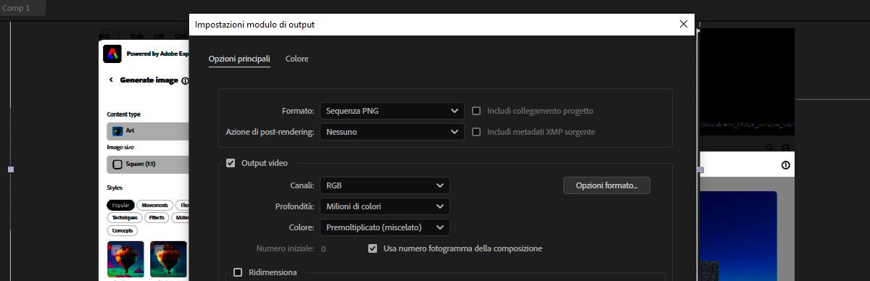The image size is (870, 281).
Task: Click the Numero iniziale value 0
Action: pyautogui.click(x=323, y=249)
